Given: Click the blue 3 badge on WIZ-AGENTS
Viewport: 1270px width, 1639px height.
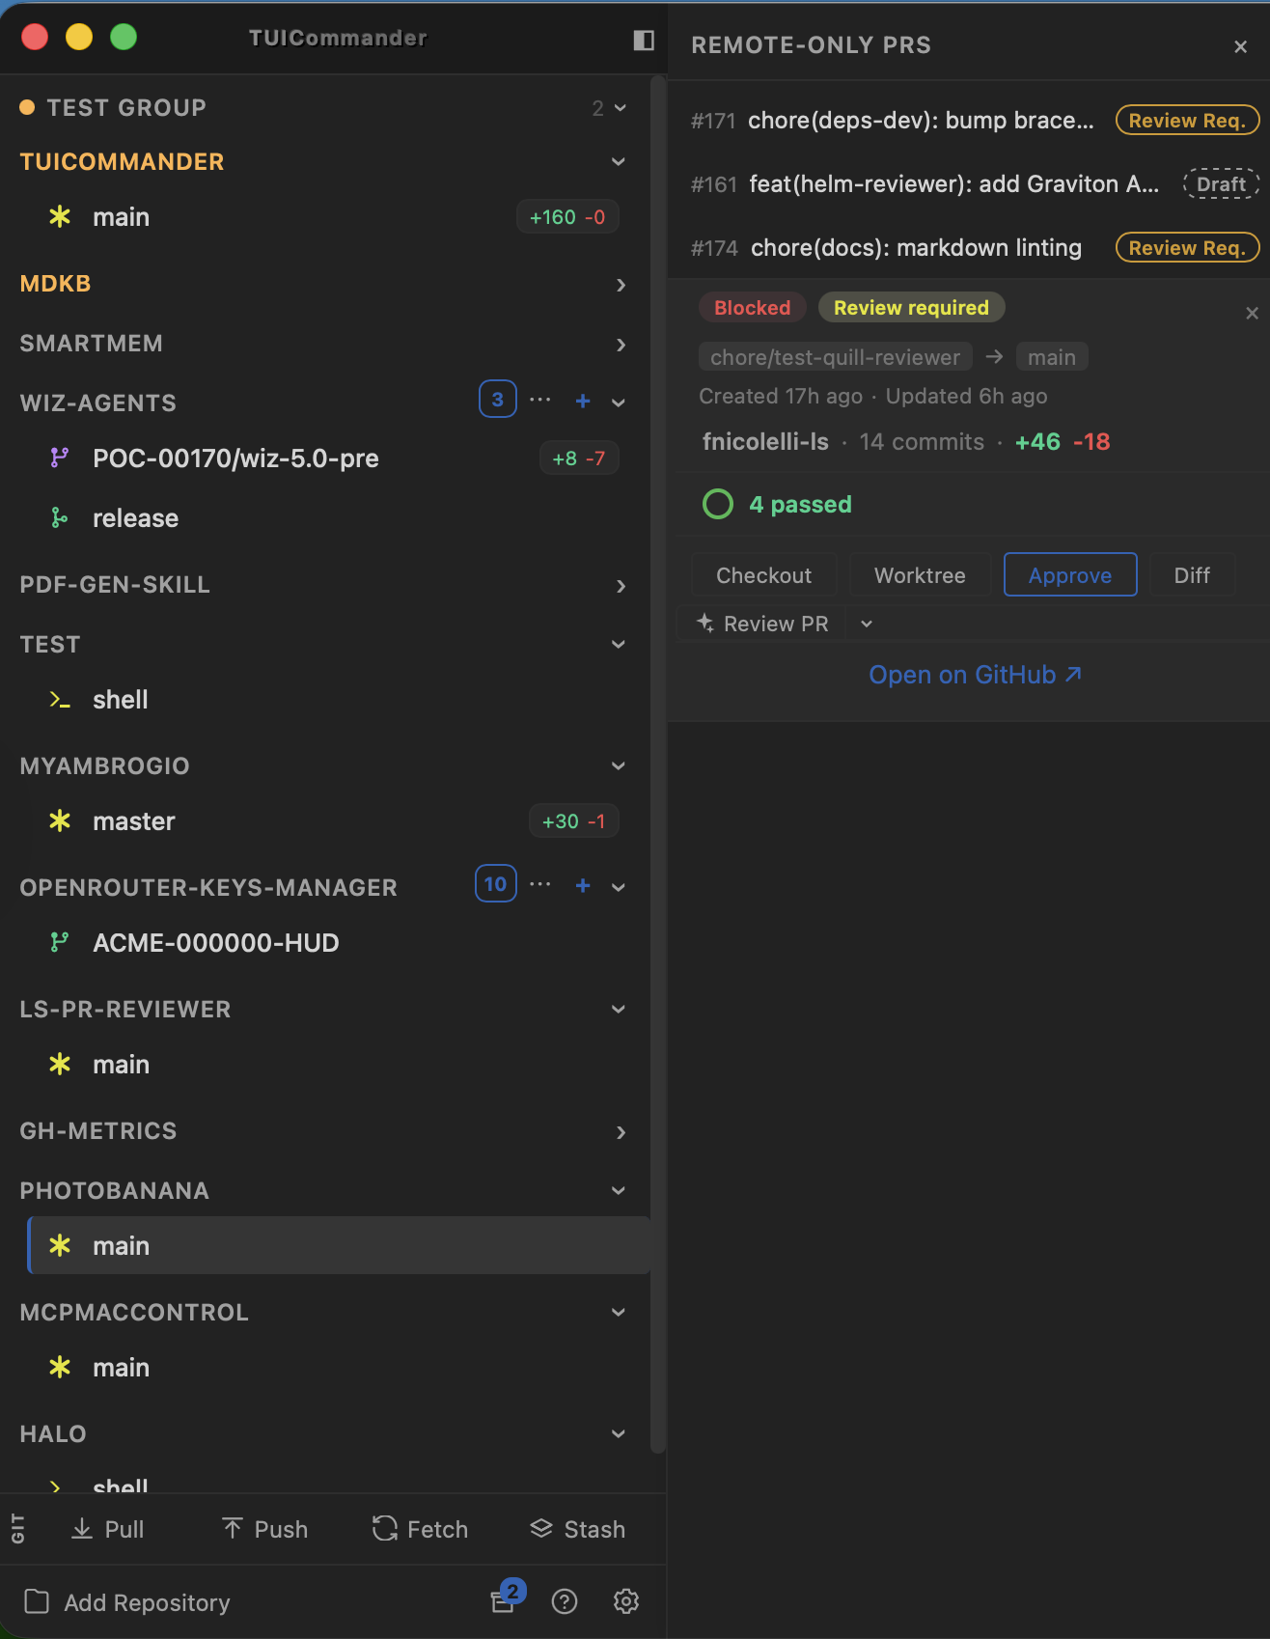Looking at the screenshot, I should pos(497,399).
